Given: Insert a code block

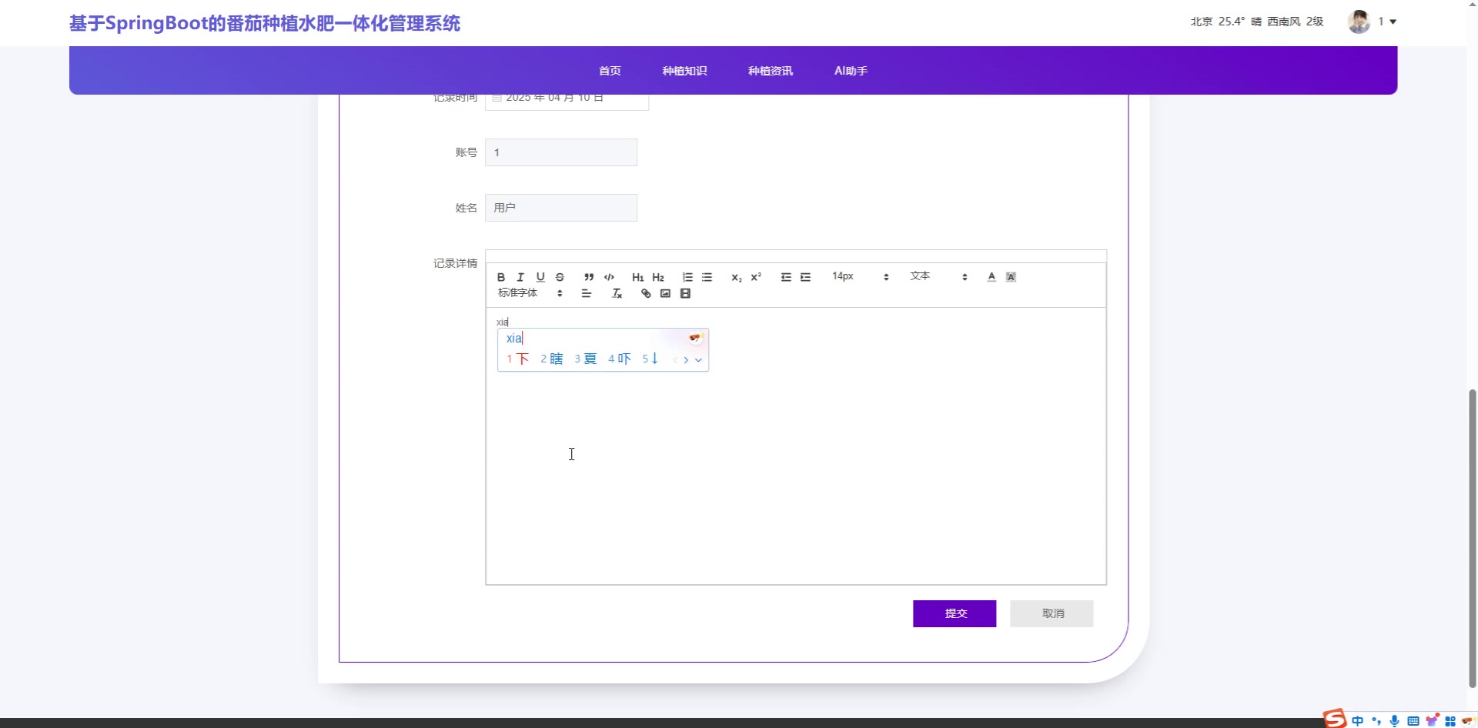Looking at the screenshot, I should tap(609, 277).
